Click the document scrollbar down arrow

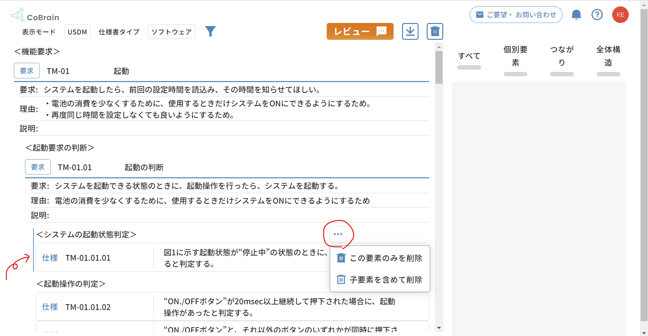(x=439, y=328)
